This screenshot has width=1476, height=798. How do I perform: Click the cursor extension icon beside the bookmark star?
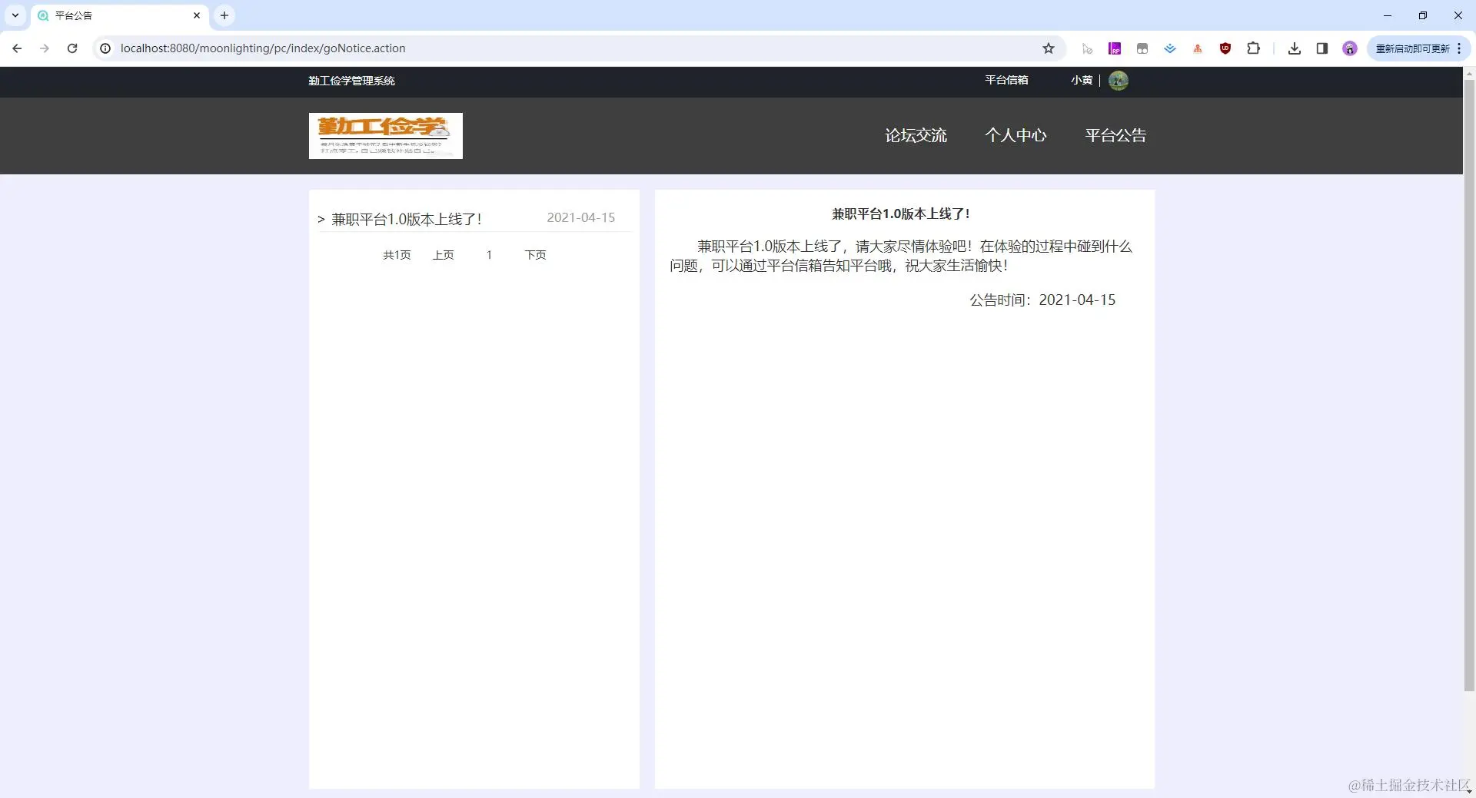coord(1087,48)
